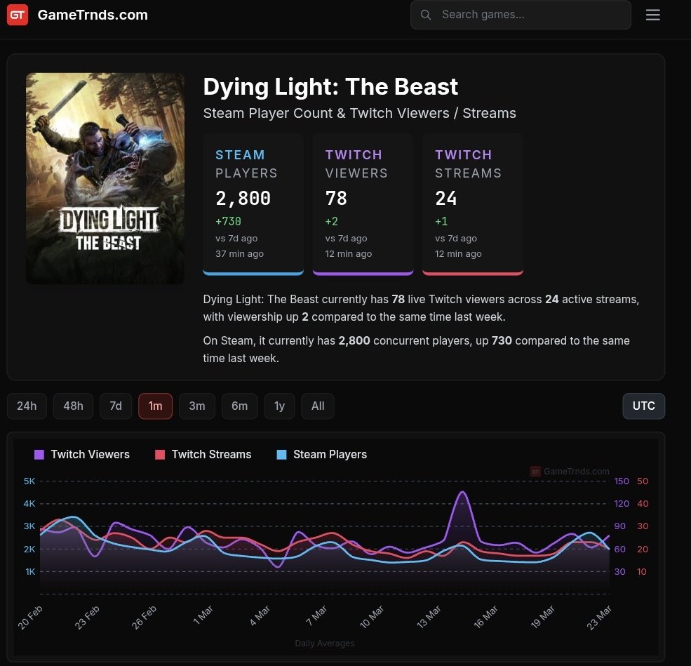The width and height of the screenshot is (691, 666).
Task: Show All time chart range
Action: pos(318,406)
